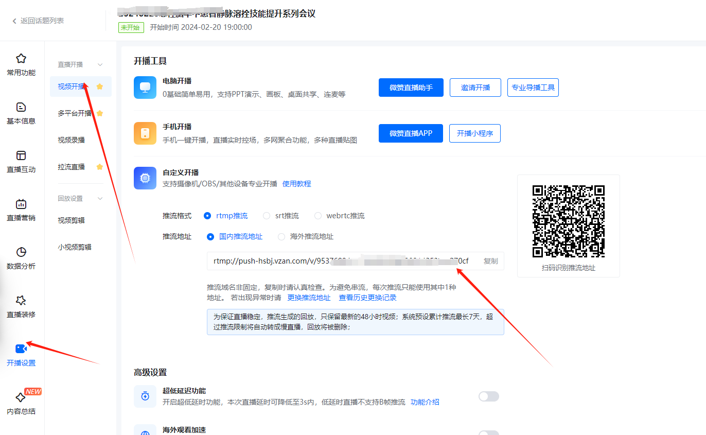
Task: Collapse 直播开播 section chevron
Action: pyautogui.click(x=100, y=65)
